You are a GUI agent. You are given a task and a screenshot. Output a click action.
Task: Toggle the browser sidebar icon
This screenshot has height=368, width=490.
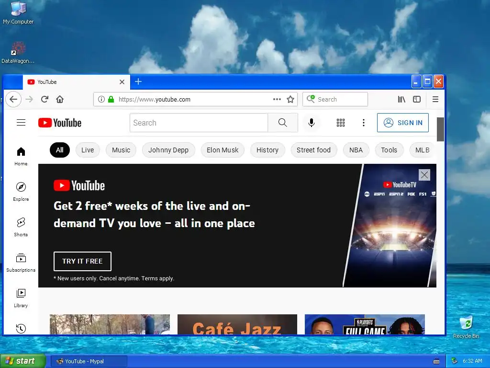tap(417, 99)
